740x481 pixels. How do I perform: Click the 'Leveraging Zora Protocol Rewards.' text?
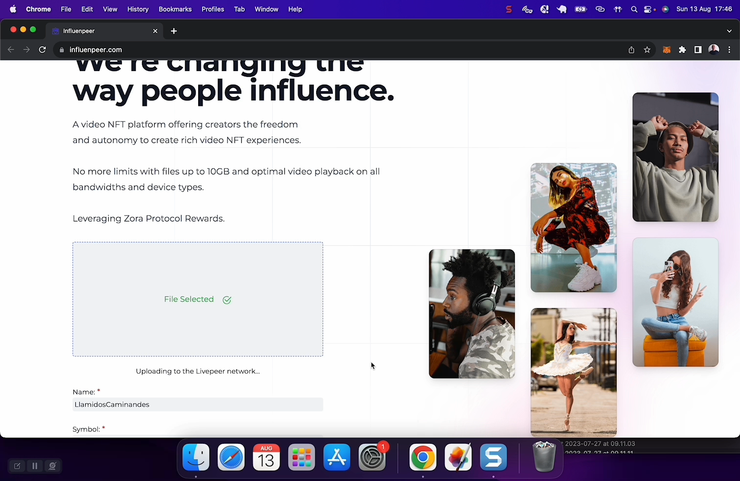pyautogui.click(x=148, y=218)
